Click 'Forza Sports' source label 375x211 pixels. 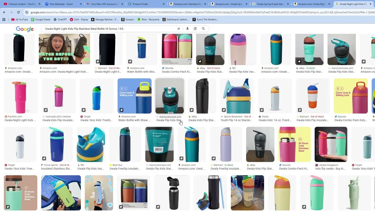click(51, 165)
